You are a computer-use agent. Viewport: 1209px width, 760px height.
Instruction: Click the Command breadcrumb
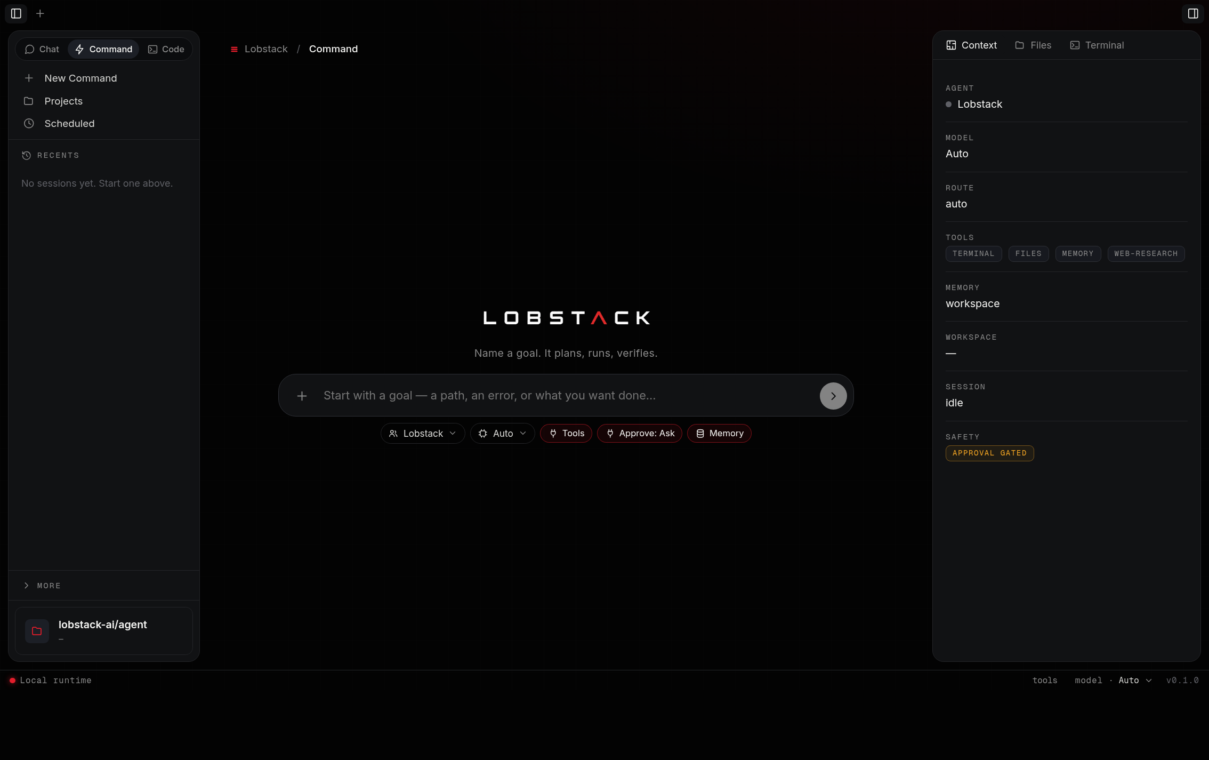tap(333, 49)
